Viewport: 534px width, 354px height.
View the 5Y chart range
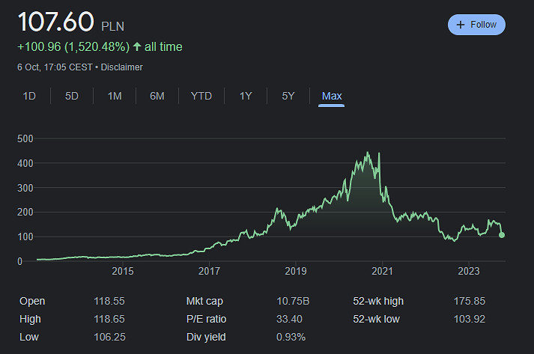[288, 96]
